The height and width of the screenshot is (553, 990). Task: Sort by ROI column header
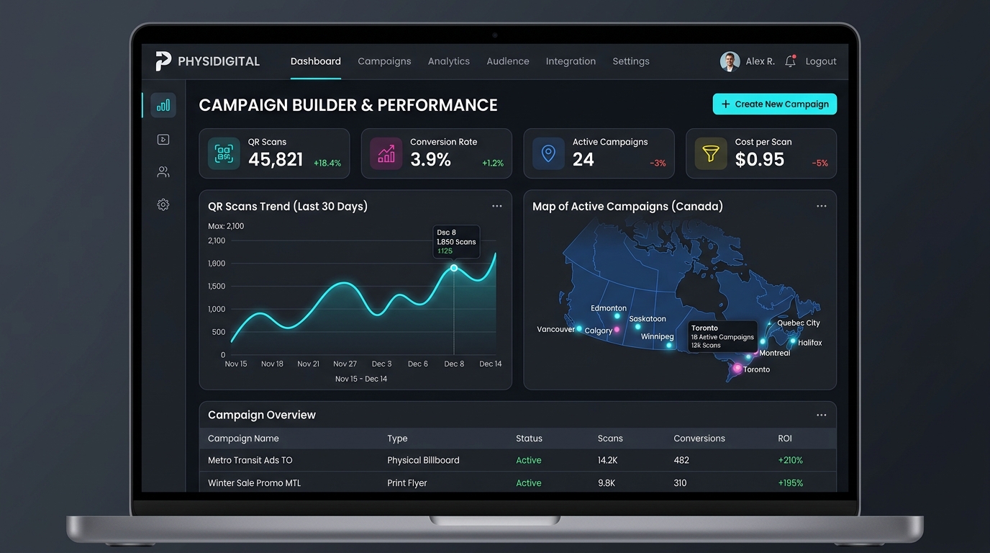(785, 438)
